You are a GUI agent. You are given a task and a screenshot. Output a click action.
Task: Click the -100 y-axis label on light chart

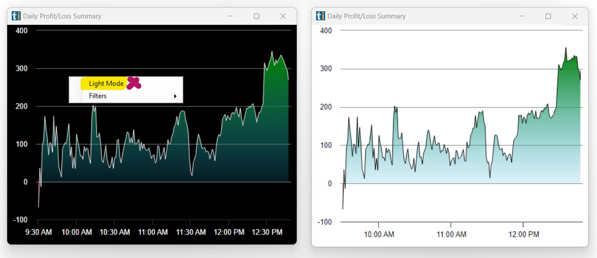coord(325,222)
